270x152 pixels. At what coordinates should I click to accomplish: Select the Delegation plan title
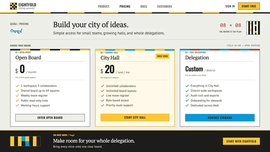tap(197, 57)
